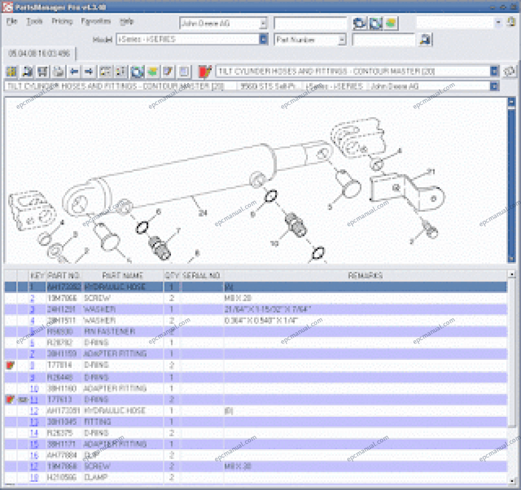Click the second blue circular icon in the top row
The height and width of the screenshot is (490, 521).
tap(375, 23)
